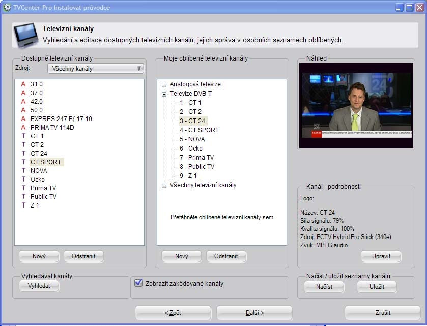Click the DVB-T icon beside Z 1 in available list

click(23, 205)
